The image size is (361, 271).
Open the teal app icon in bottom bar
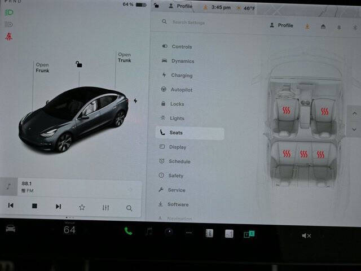249,234
